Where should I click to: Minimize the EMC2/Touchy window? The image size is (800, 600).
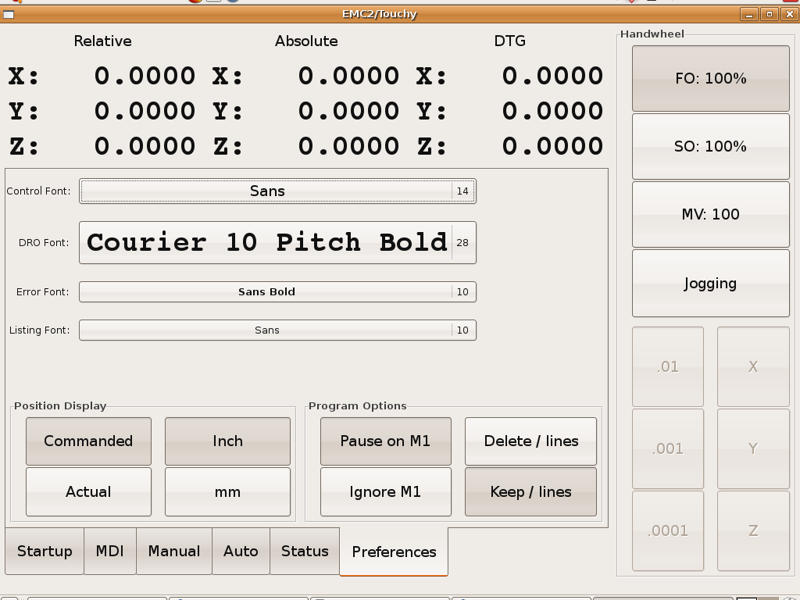click(749, 14)
